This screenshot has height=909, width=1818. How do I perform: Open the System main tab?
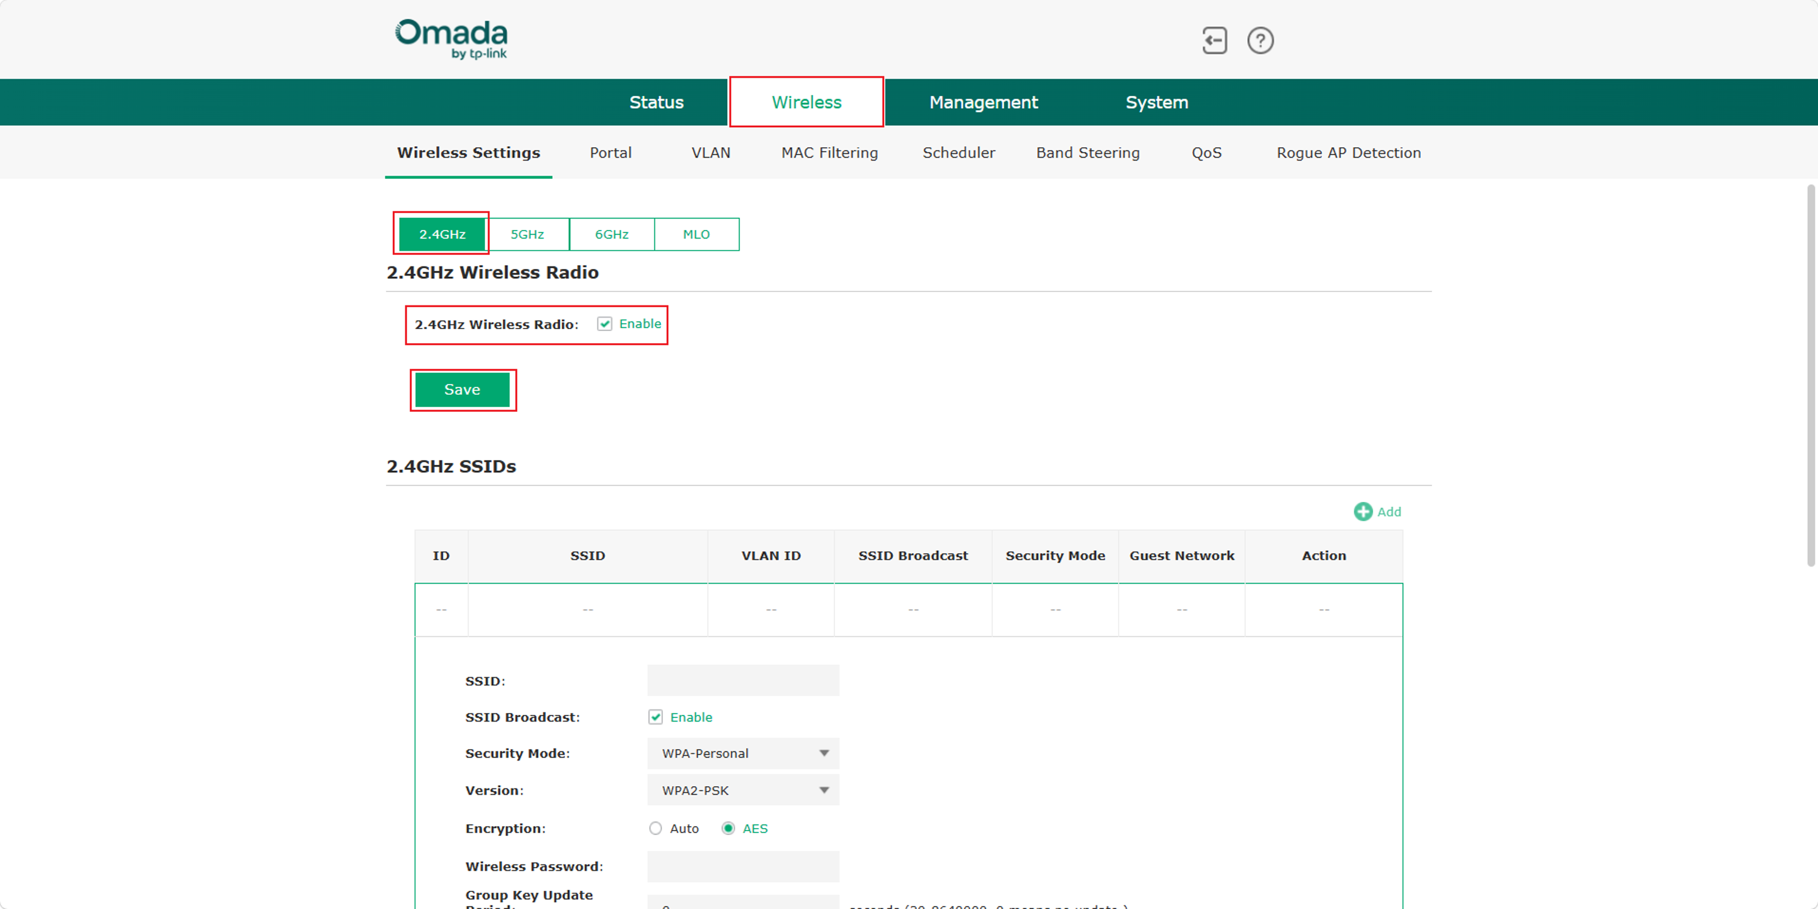(1157, 102)
